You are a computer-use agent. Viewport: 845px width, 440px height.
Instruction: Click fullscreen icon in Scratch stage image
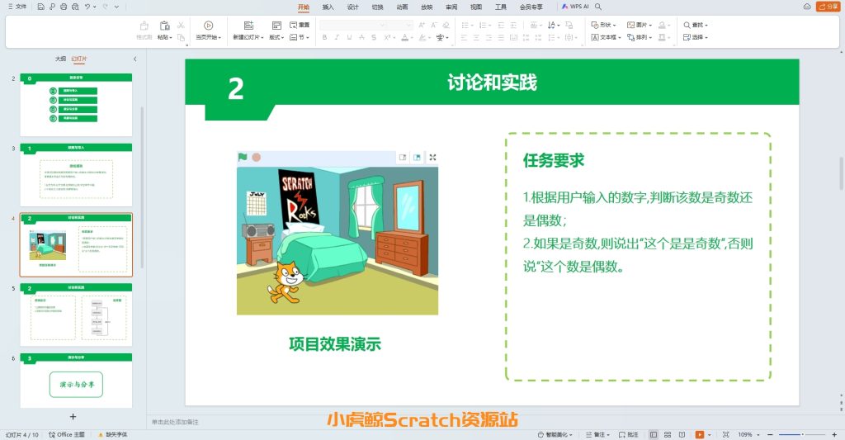tap(432, 157)
